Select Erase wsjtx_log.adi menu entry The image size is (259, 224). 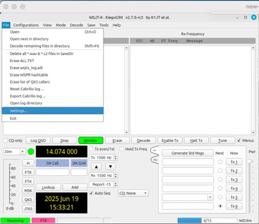click(53, 68)
